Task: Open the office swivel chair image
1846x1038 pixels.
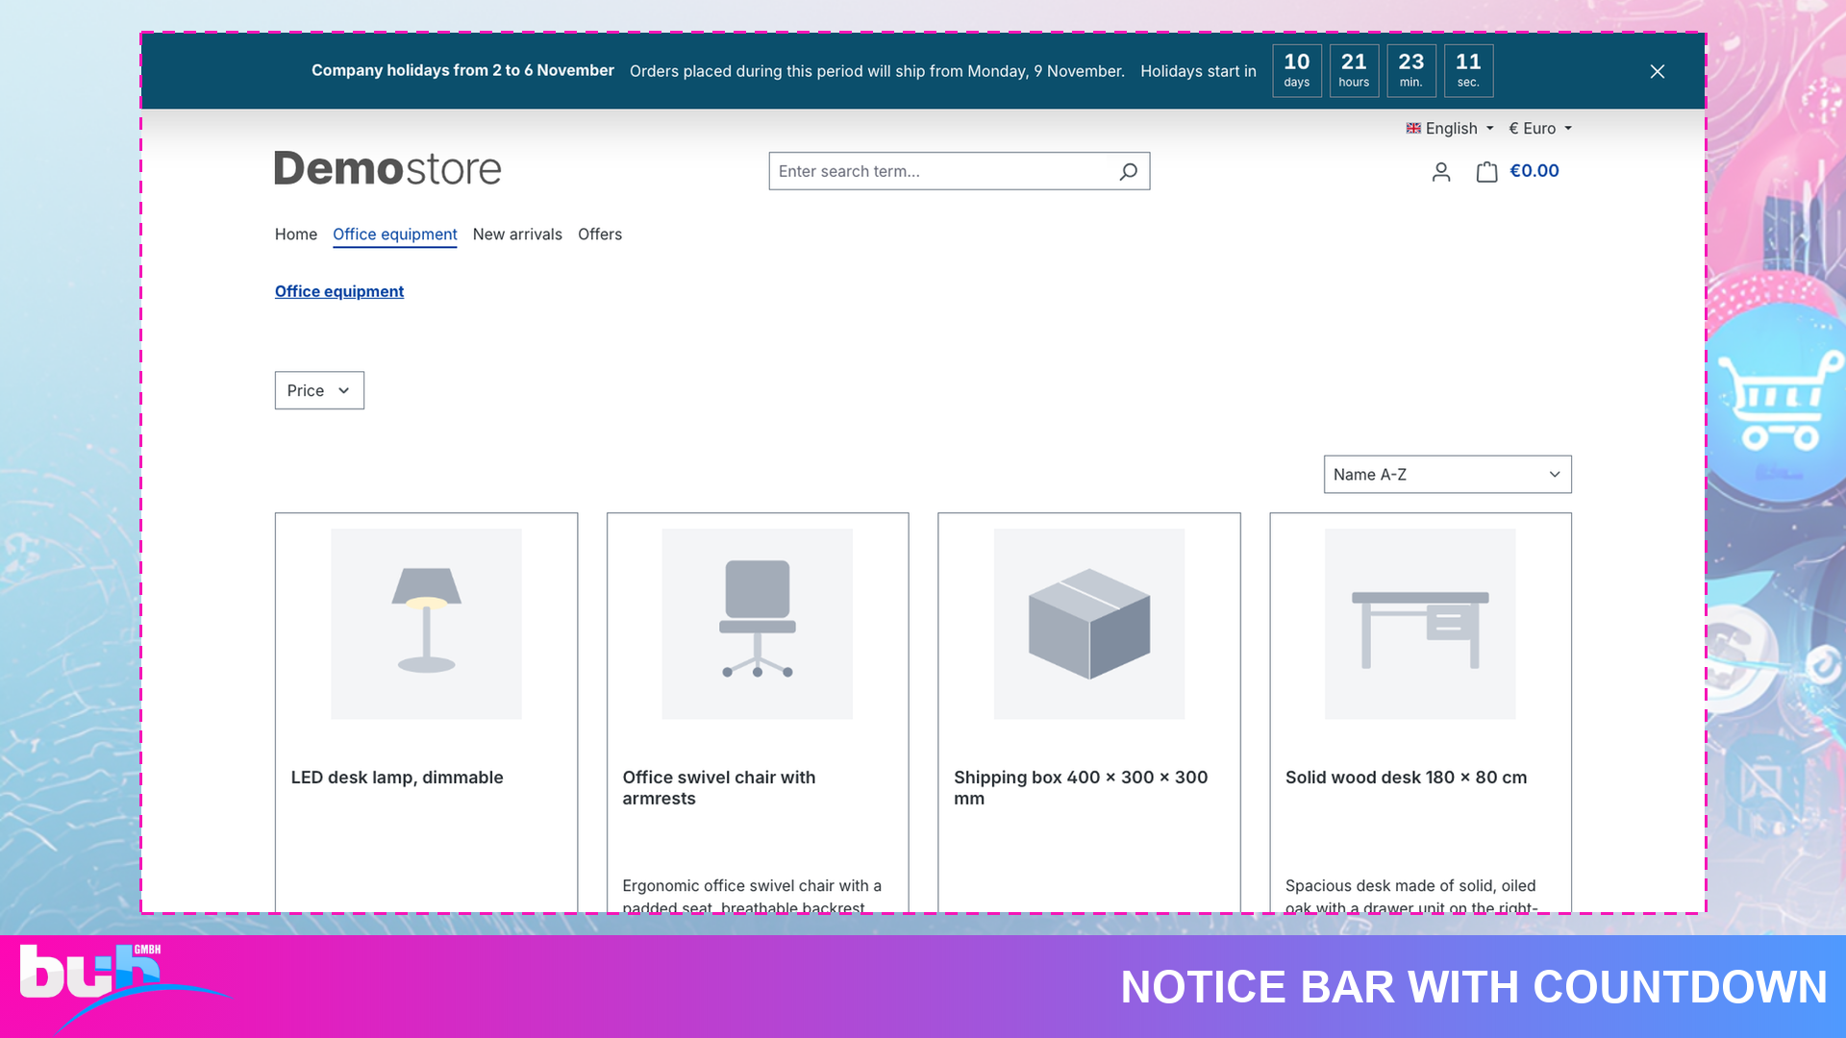Action: (x=758, y=624)
